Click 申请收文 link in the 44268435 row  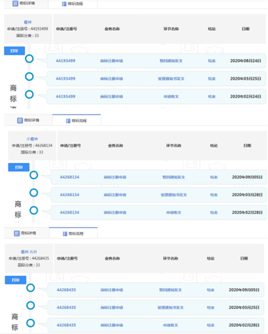(171, 326)
